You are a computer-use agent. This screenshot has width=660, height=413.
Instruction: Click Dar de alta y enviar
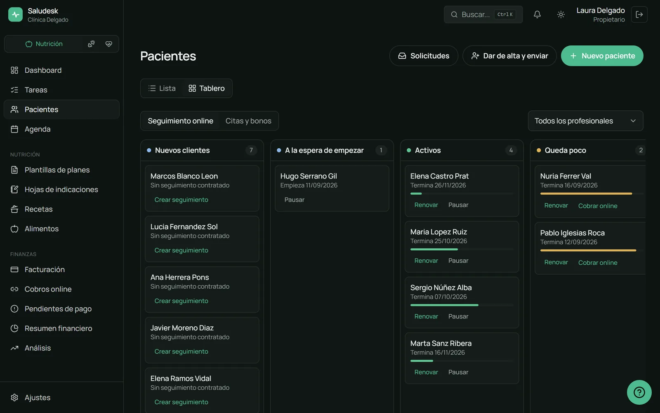click(509, 56)
